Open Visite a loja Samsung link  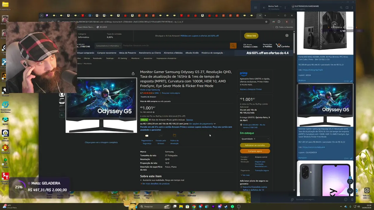(150, 90)
